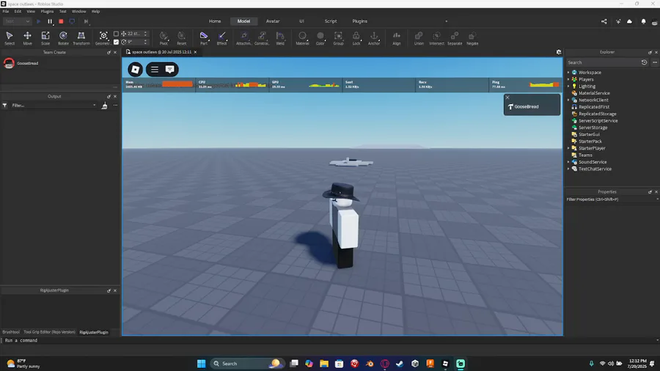Viewport: 660px width, 371px height.
Task: Click the Union operation
Action: [419, 38]
